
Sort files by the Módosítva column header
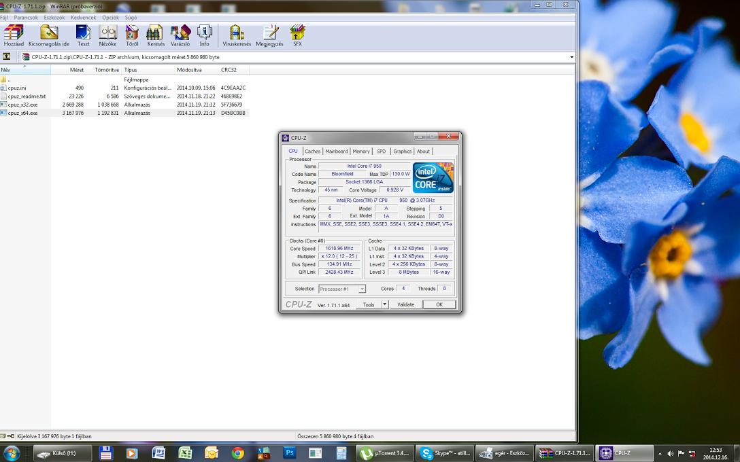(196, 70)
